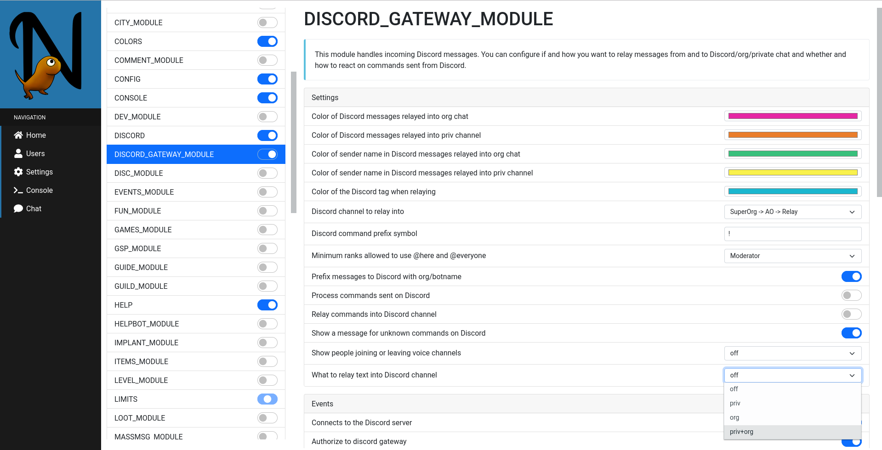Select GSP_MODULE in the module list
Viewport: 882px width, 450px height.
pyautogui.click(x=196, y=248)
